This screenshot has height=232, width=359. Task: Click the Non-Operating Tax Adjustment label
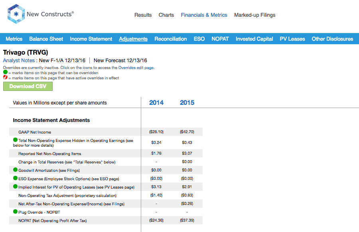pyautogui.click(x=67, y=196)
